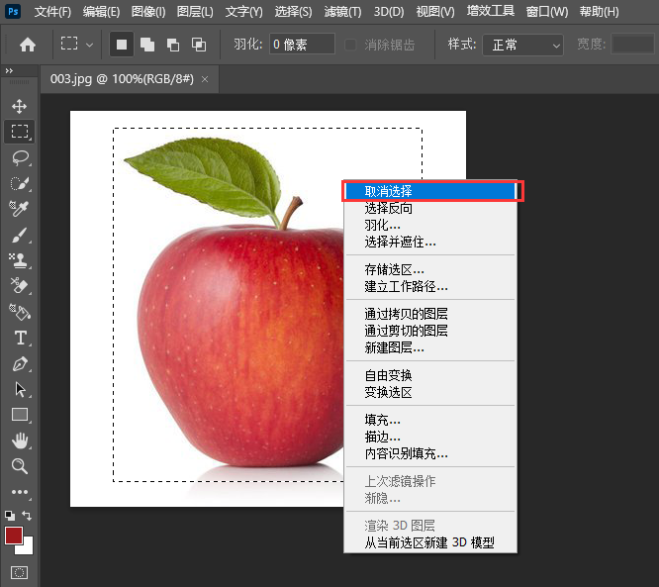Image resolution: width=659 pixels, height=587 pixels.
Task: Choose 通过拷贝的图层 in the context menu
Action: click(431, 314)
